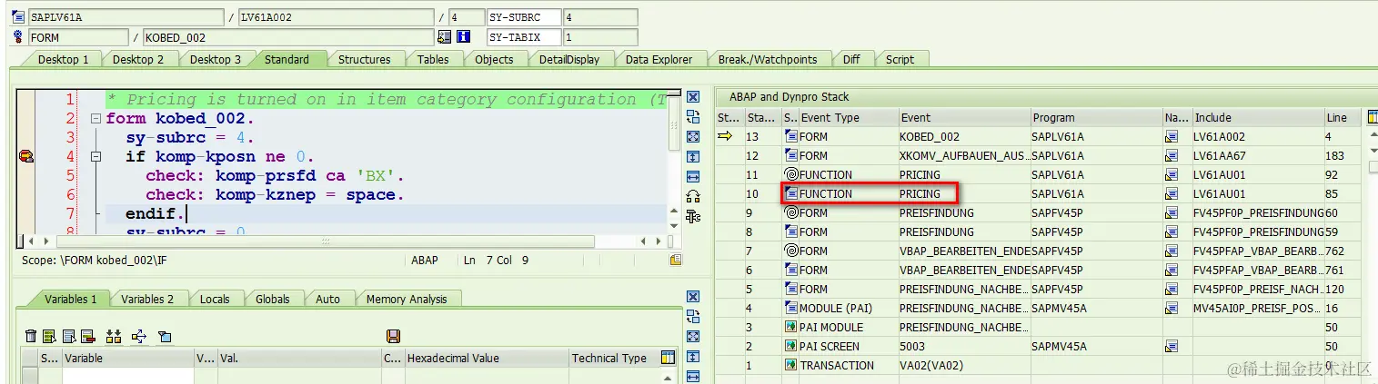Click the blue arrow toolbar icon in variables
The image size is (1378, 384).
pyautogui.click(x=139, y=337)
